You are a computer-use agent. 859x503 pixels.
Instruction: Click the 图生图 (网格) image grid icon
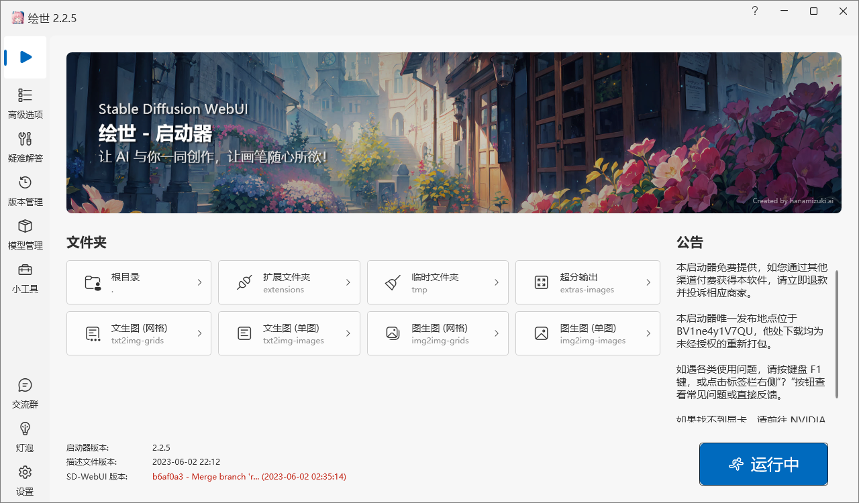tap(393, 333)
